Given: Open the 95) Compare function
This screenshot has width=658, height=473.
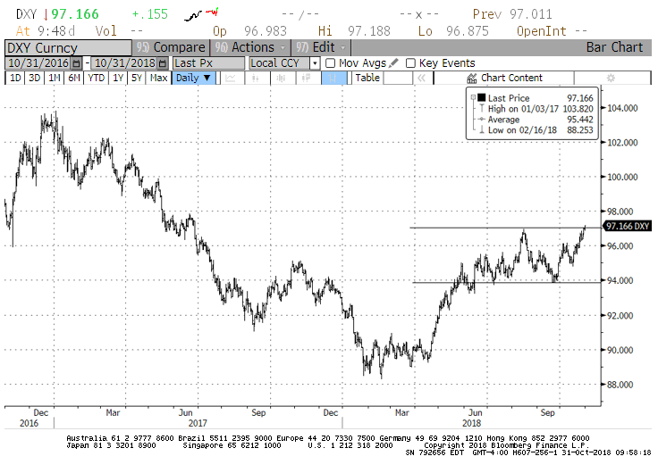Looking at the screenshot, I should [x=171, y=47].
